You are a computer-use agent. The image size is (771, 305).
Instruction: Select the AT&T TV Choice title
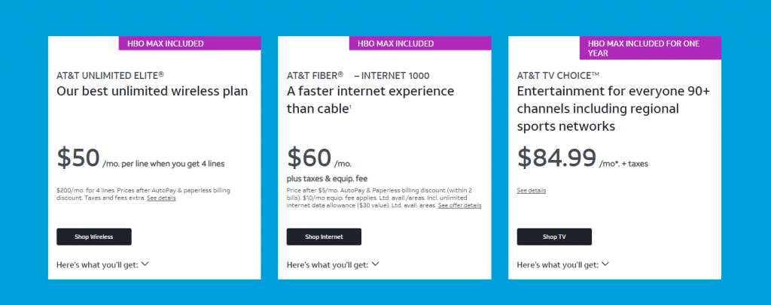558,76
